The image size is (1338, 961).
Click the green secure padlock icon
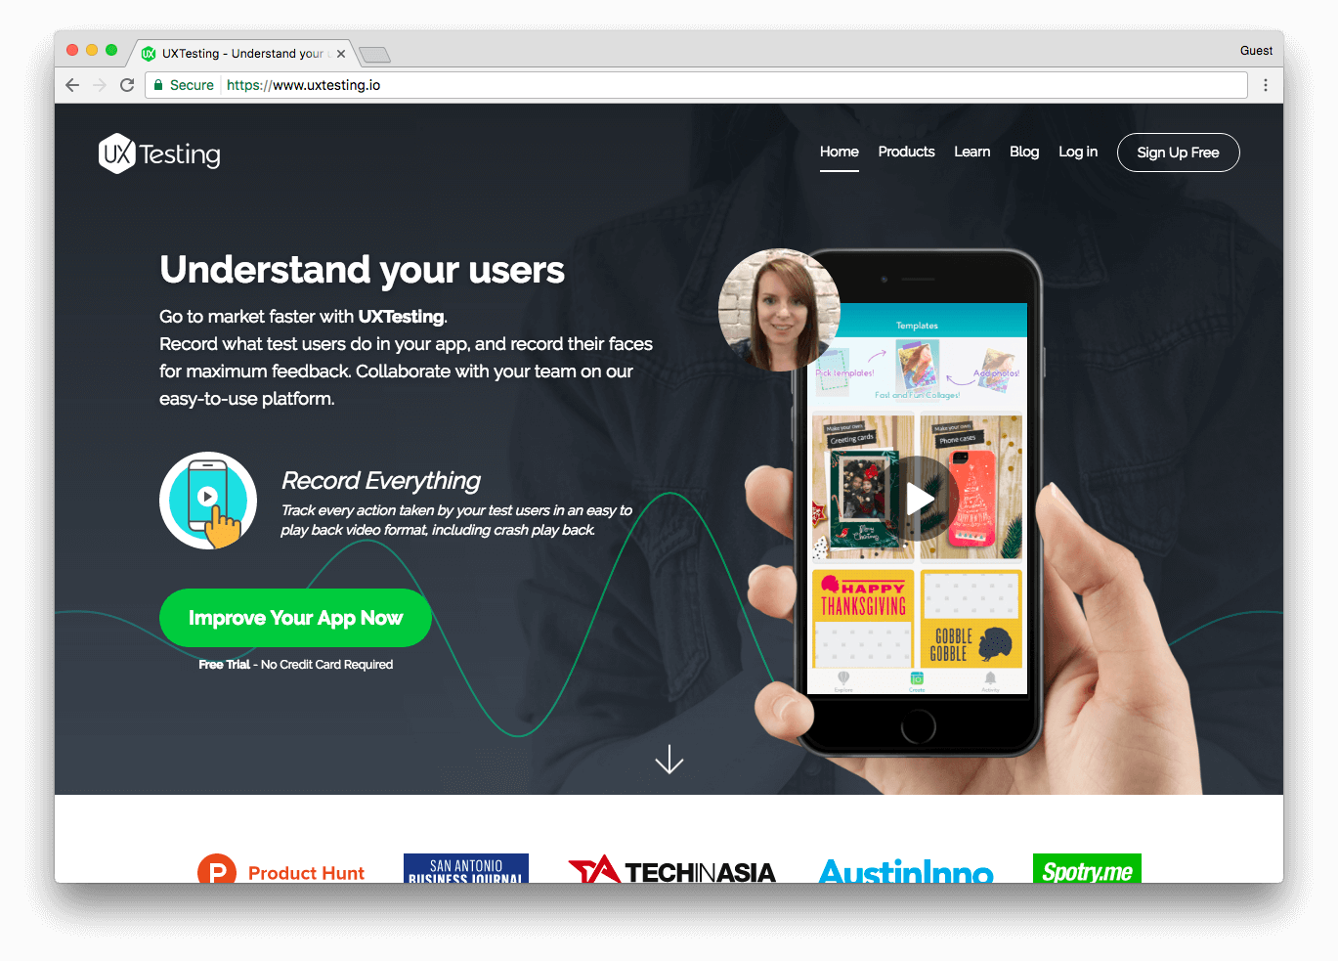point(158,85)
